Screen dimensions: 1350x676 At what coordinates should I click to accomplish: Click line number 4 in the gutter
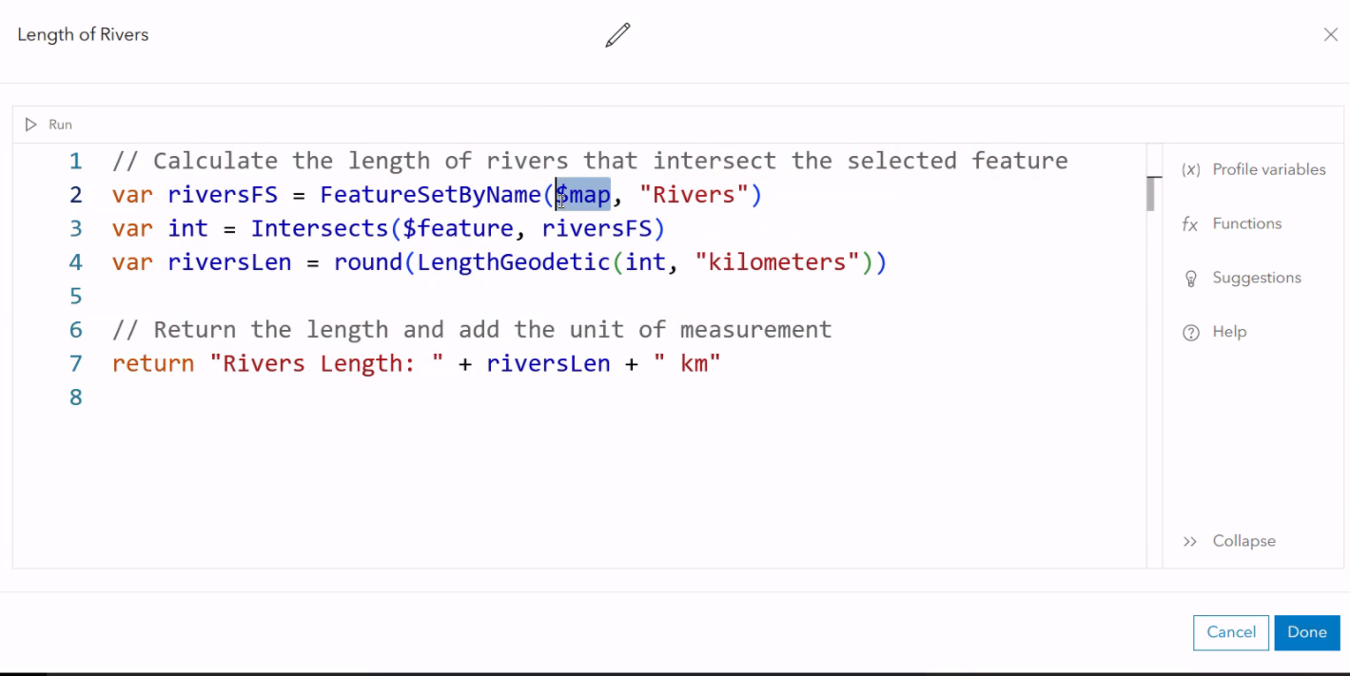tap(75, 261)
